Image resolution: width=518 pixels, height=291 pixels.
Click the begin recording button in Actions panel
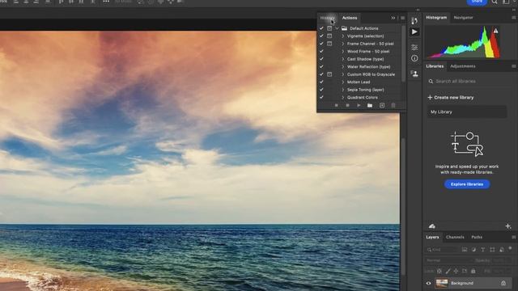click(x=347, y=105)
